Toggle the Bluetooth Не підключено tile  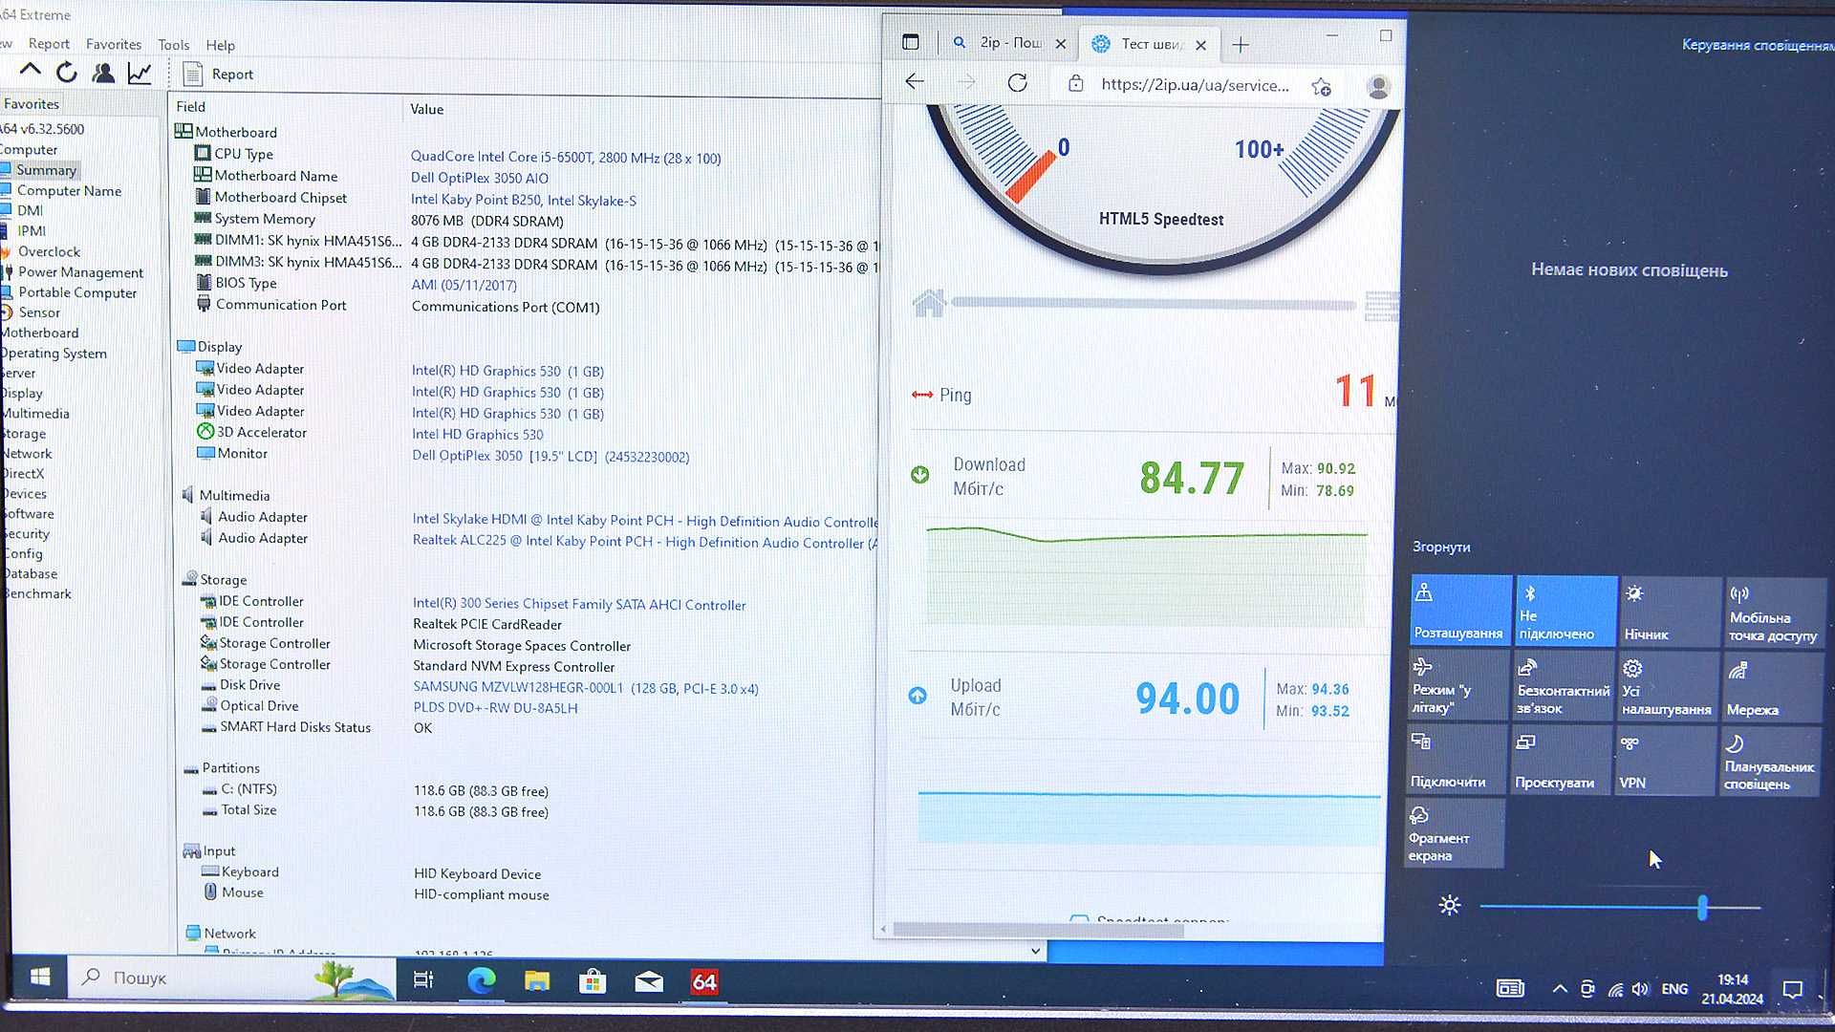pyautogui.click(x=1565, y=611)
